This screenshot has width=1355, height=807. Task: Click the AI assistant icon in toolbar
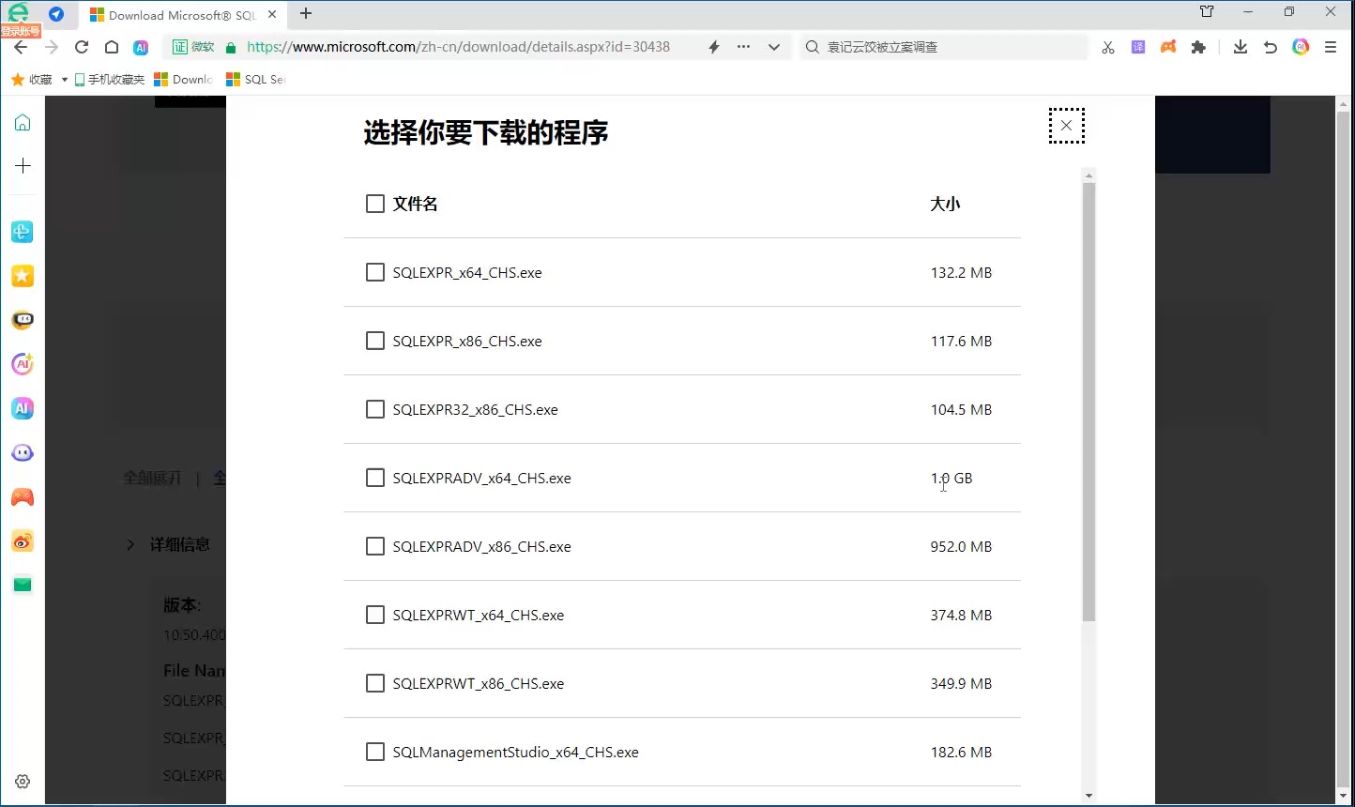pos(1301,46)
